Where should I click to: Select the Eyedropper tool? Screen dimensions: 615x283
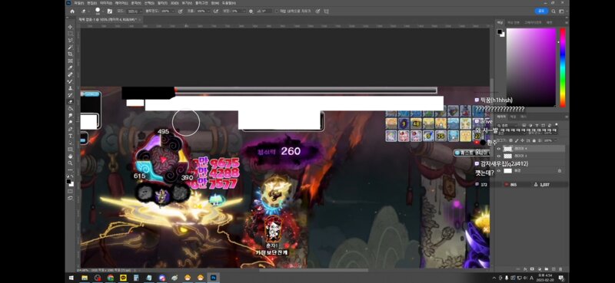pyautogui.click(x=70, y=67)
